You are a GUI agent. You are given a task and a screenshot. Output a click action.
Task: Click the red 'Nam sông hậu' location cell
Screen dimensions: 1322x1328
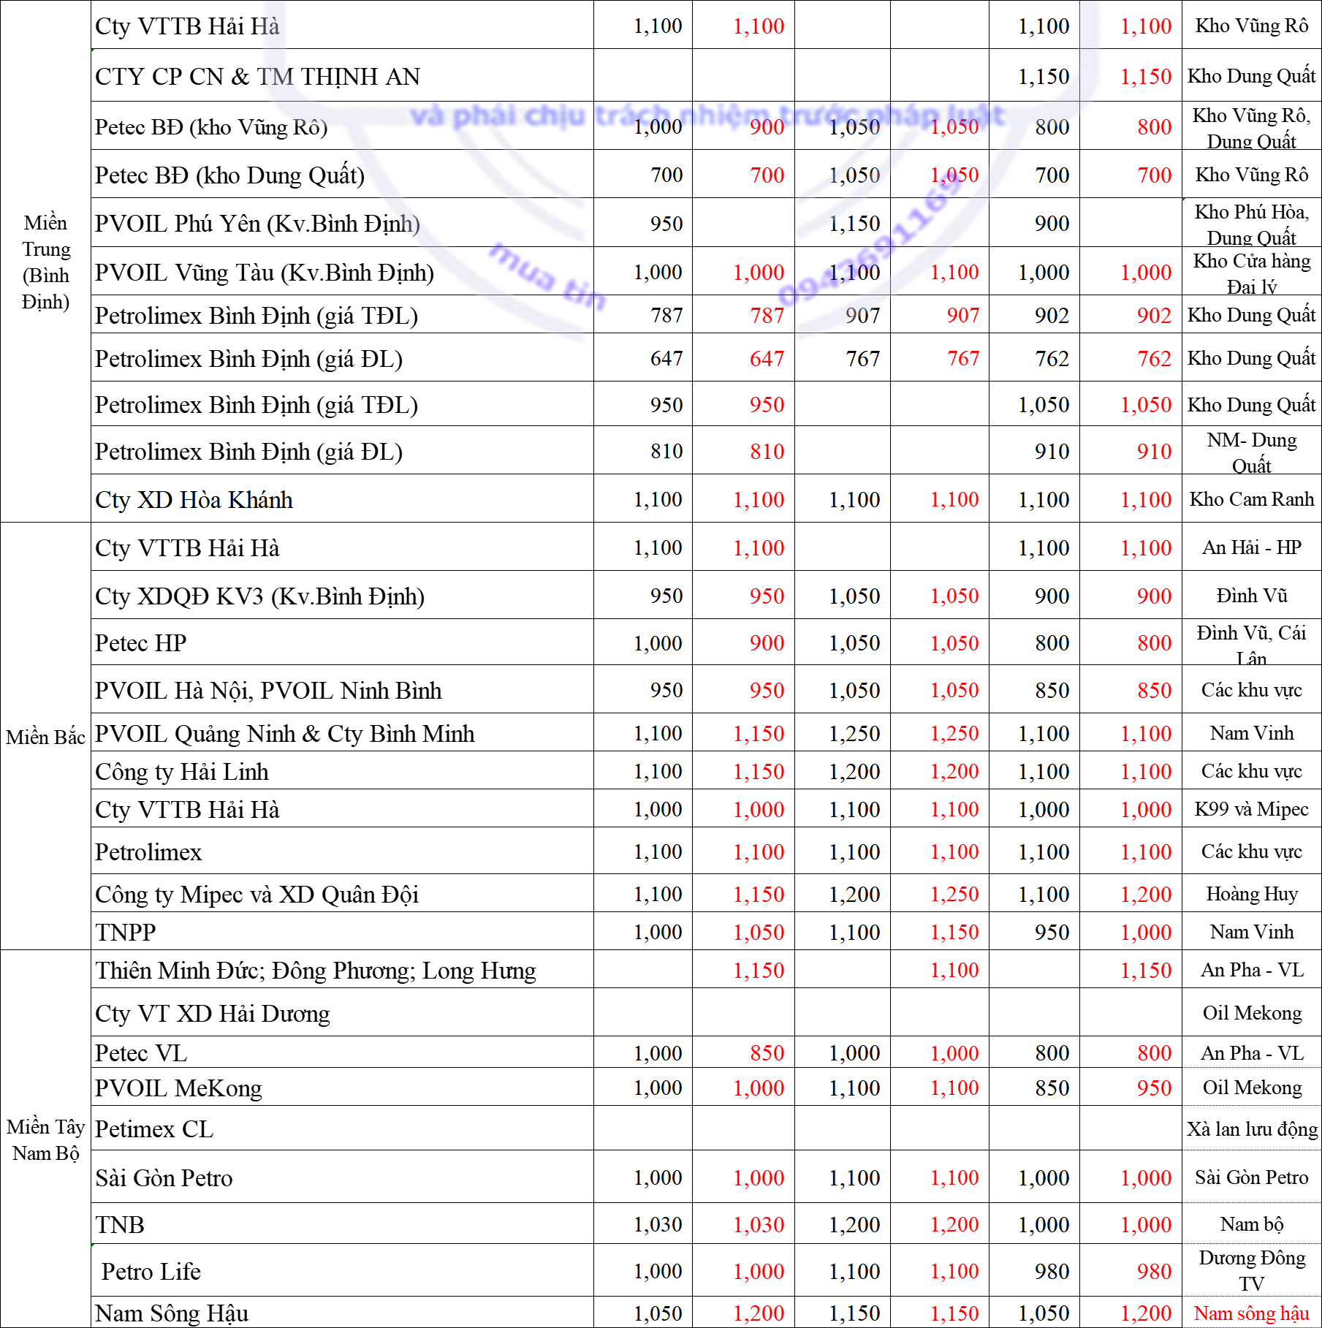point(1252,1313)
